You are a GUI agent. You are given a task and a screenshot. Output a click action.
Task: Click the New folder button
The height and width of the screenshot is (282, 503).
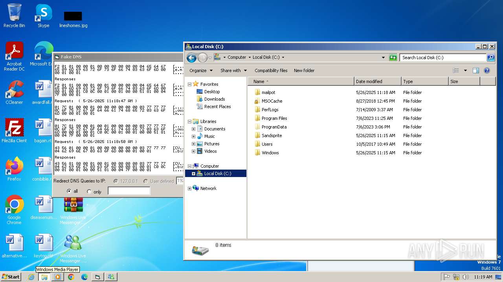click(x=304, y=70)
